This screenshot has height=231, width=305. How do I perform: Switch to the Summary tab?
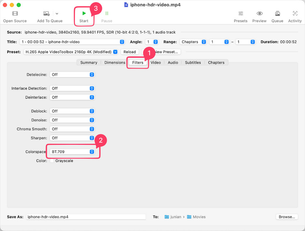coord(89,62)
